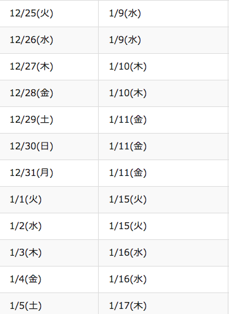This screenshot has width=229, height=314.
Task: Click the 12/31(月) cell
Action: coord(49,173)
